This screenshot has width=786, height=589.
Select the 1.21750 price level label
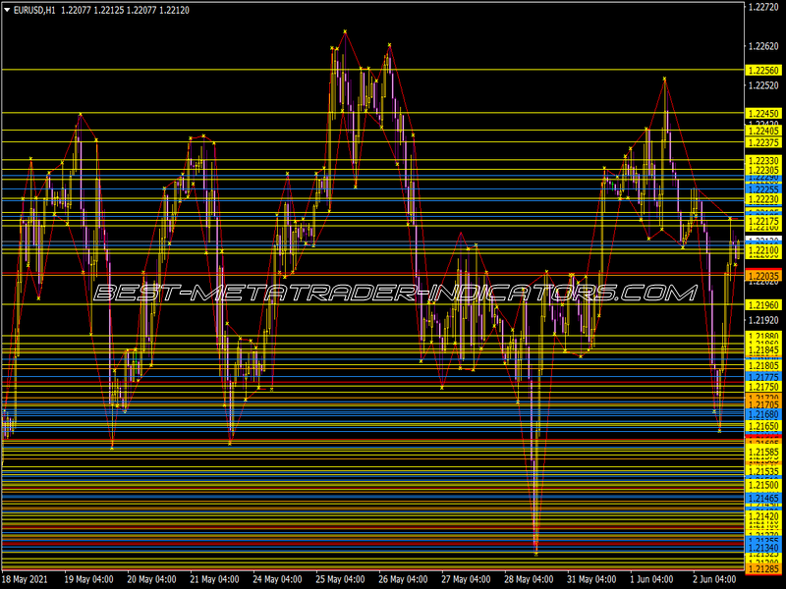(x=763, y=387)
